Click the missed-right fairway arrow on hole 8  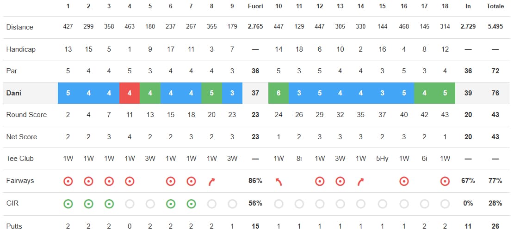pos(211,181)
